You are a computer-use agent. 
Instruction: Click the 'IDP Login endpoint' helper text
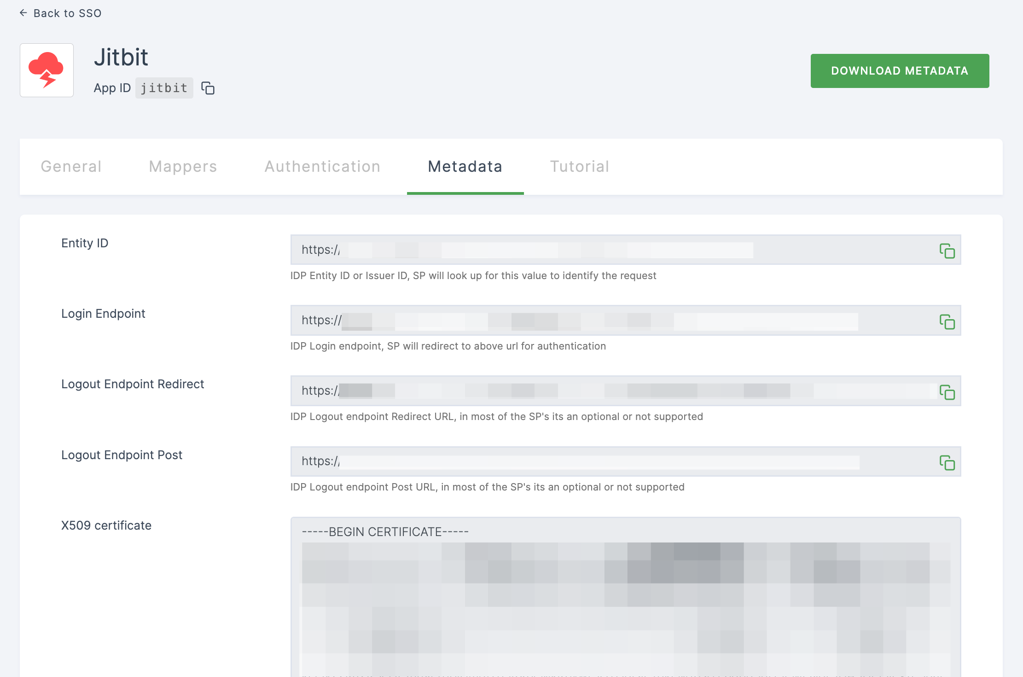(x=448, y=346)
